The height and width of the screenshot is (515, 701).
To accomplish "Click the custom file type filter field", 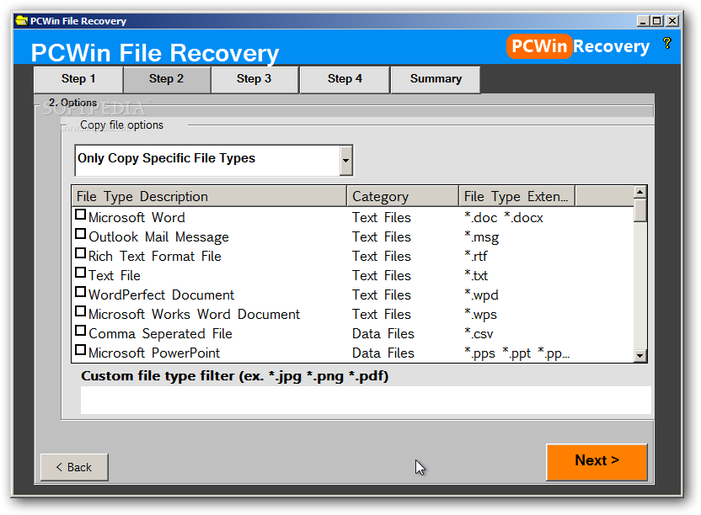I will point(366,400).
